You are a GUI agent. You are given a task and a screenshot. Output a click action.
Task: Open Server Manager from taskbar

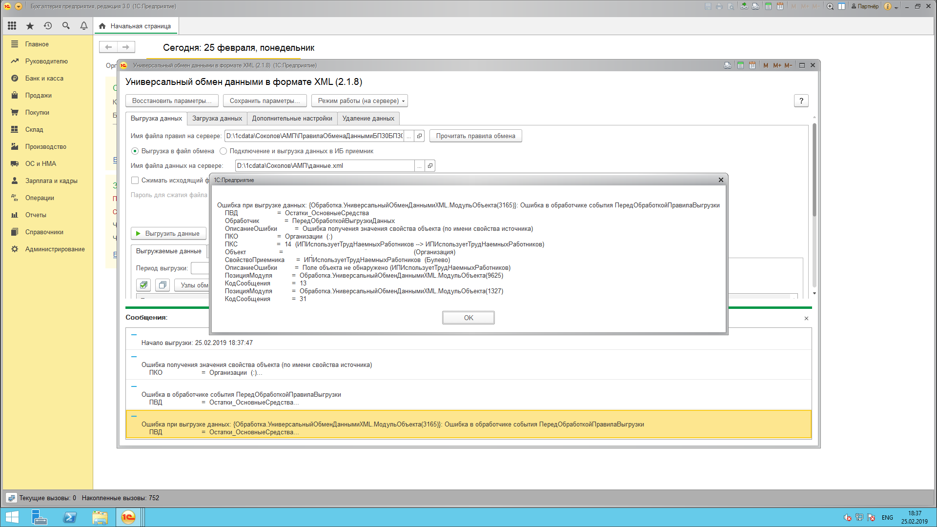(40, 517)
